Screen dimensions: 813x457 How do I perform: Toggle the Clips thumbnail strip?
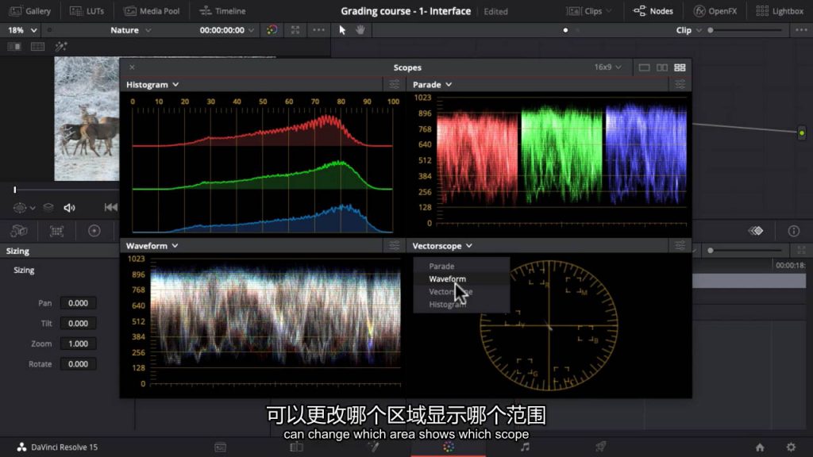584,11
